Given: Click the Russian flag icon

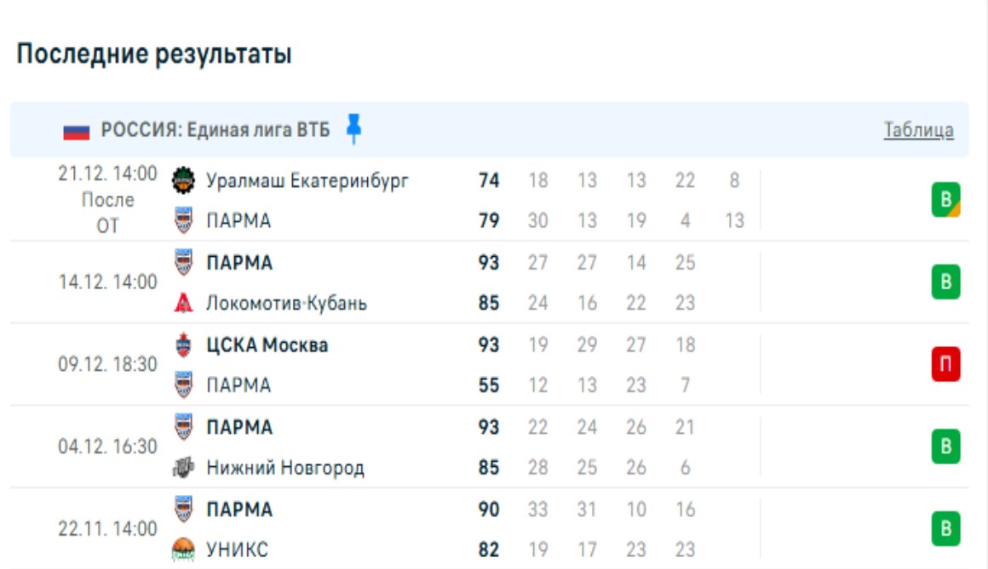Looking at the screenshot, I should (x=76, y=131).
